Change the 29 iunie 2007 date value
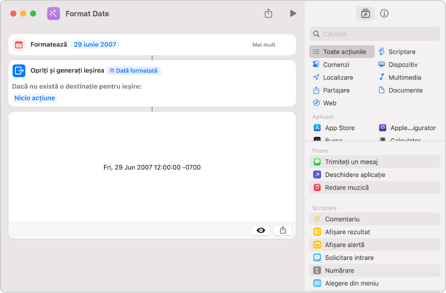This screenshot has height=293, width=446. pyautogui.click(x=95, y=45)
